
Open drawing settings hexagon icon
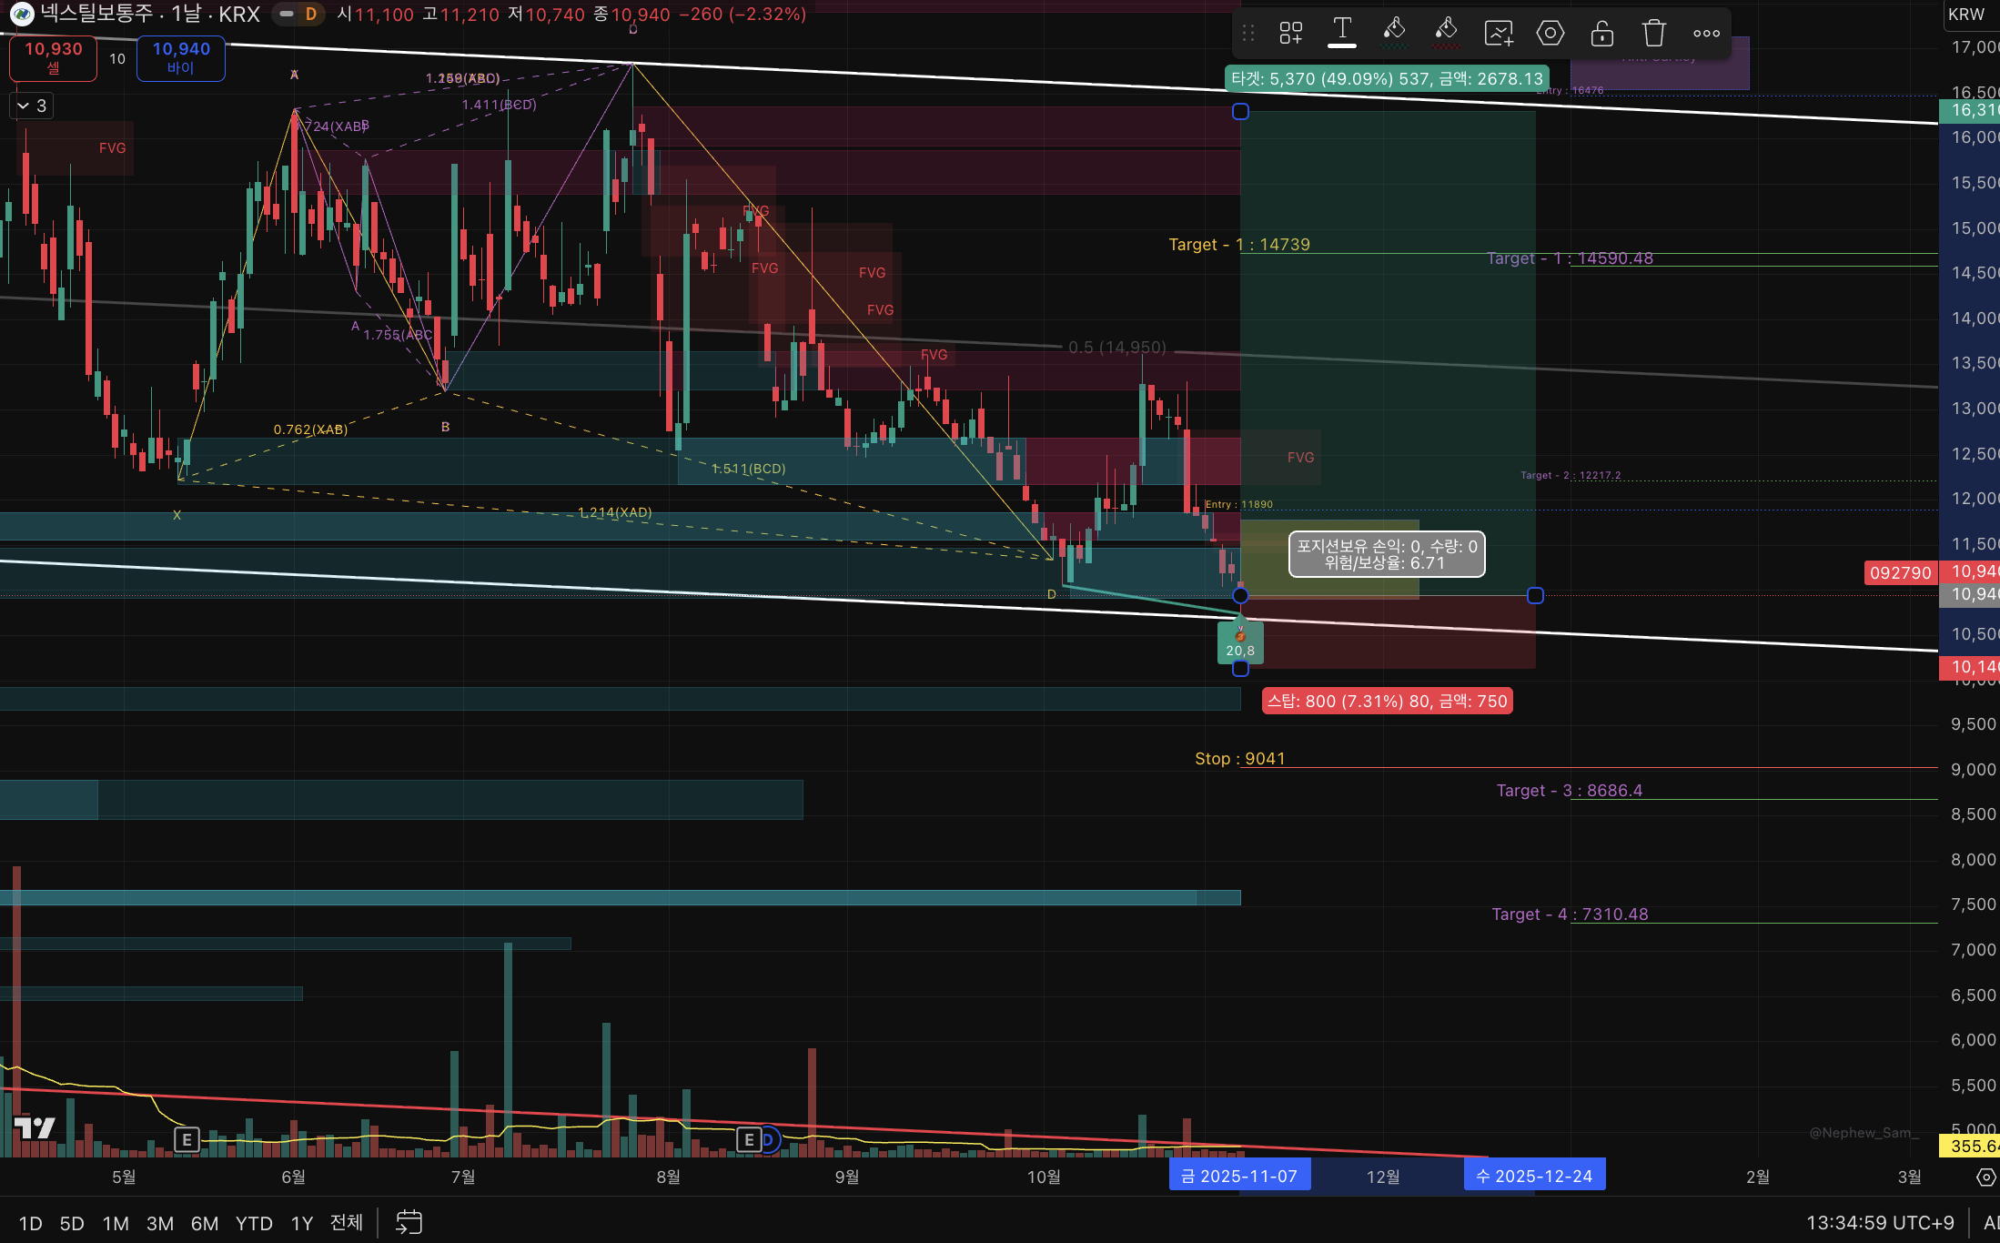point(1551,34)
